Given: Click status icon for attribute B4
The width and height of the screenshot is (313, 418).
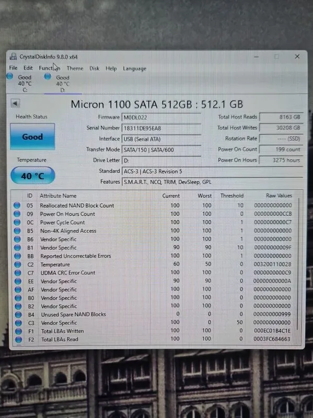Looking at the screenshot, I should [x=18, y=315].
